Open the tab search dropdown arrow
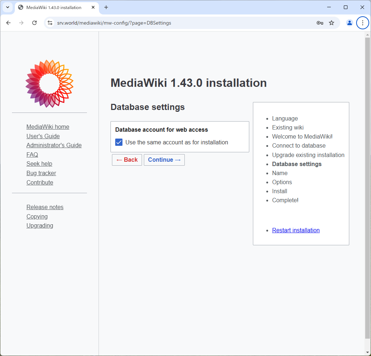This screenshot has height=356, width=371. point(8,7)
